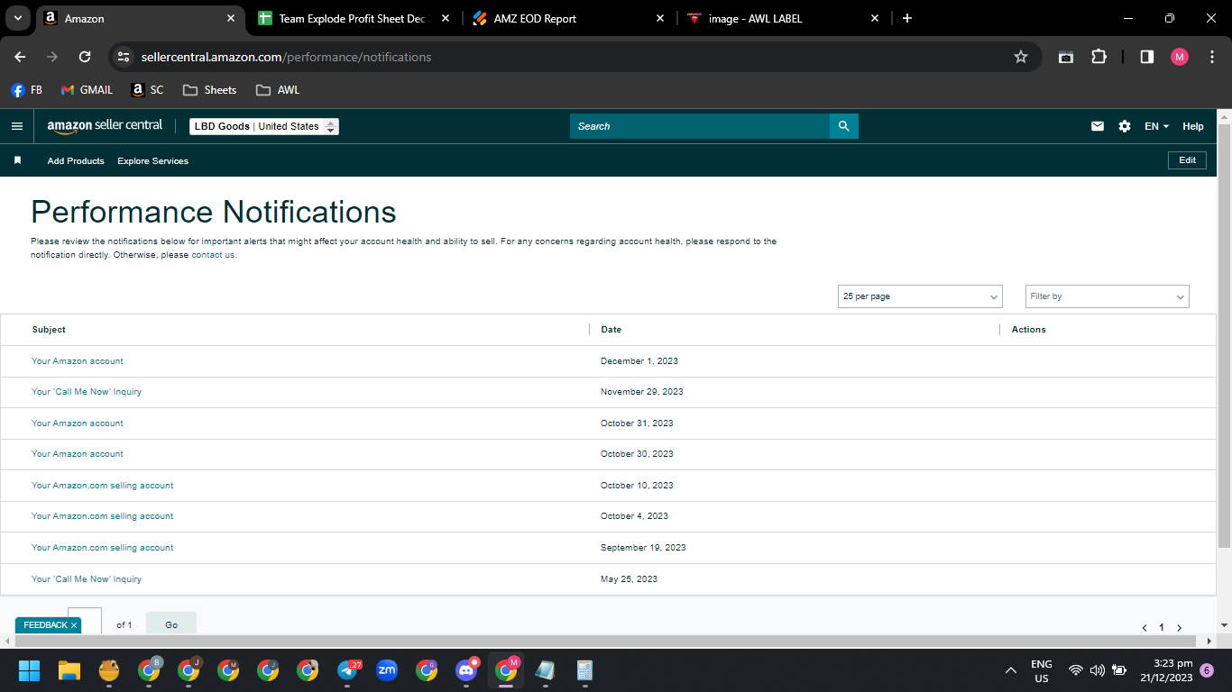
Task: Open the settings gear icon
Action: (1125, 126)
